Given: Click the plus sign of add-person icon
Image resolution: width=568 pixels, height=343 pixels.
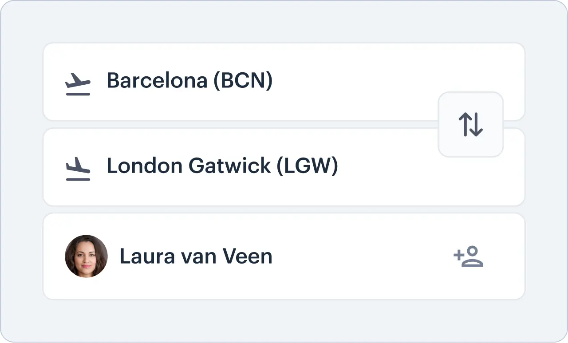Looking at the screenshot, I should pos(458,255).
